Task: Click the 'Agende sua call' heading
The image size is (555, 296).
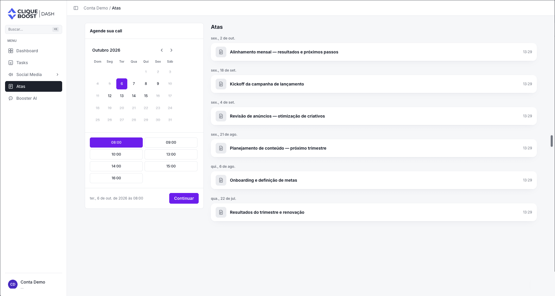Action: [106, 31]
